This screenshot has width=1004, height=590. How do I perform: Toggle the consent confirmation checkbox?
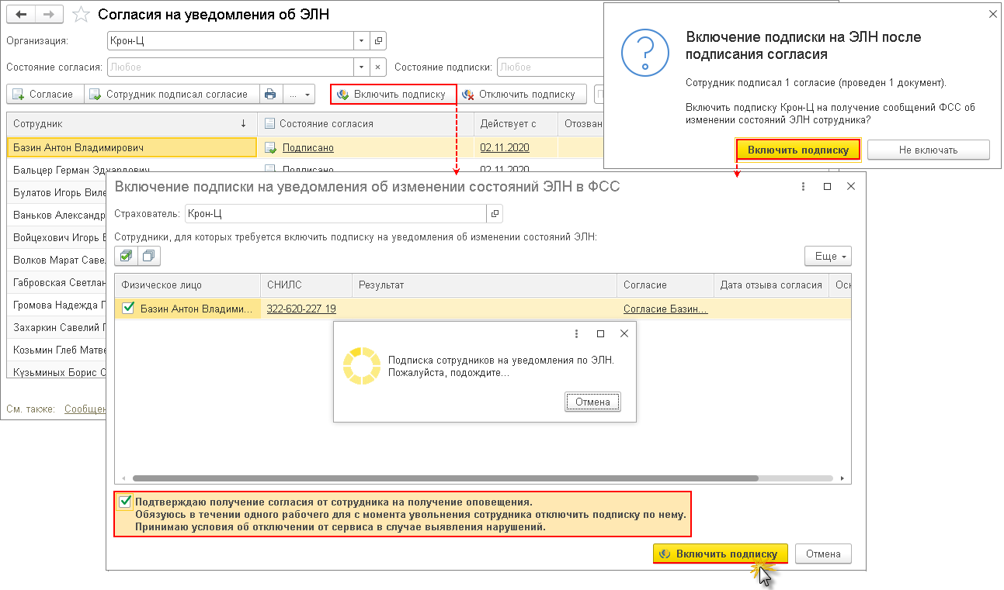point(125,502)
